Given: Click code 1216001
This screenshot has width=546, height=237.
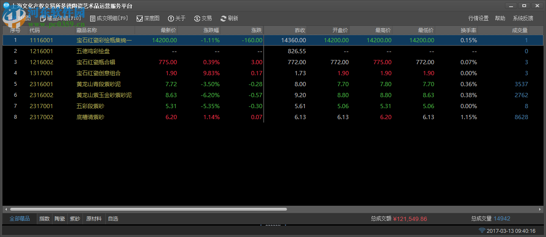Looking at the screenshot, I should coord(41,51).
